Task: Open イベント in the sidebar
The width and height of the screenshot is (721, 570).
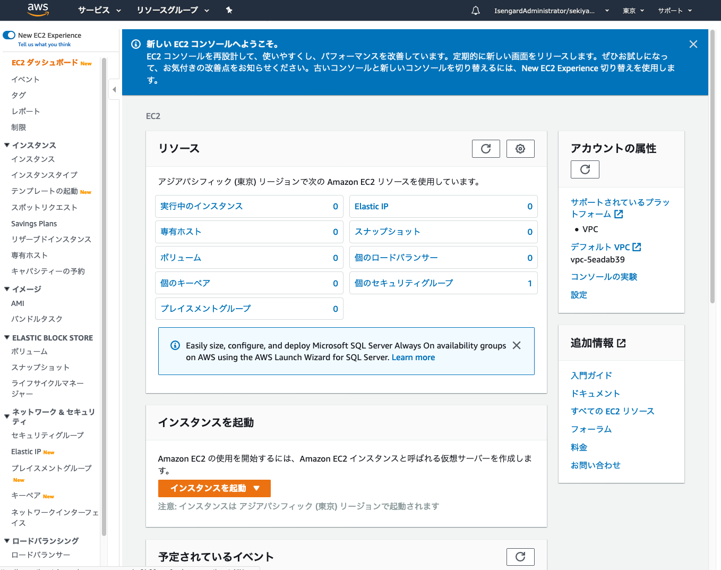Action: point(25,79)
